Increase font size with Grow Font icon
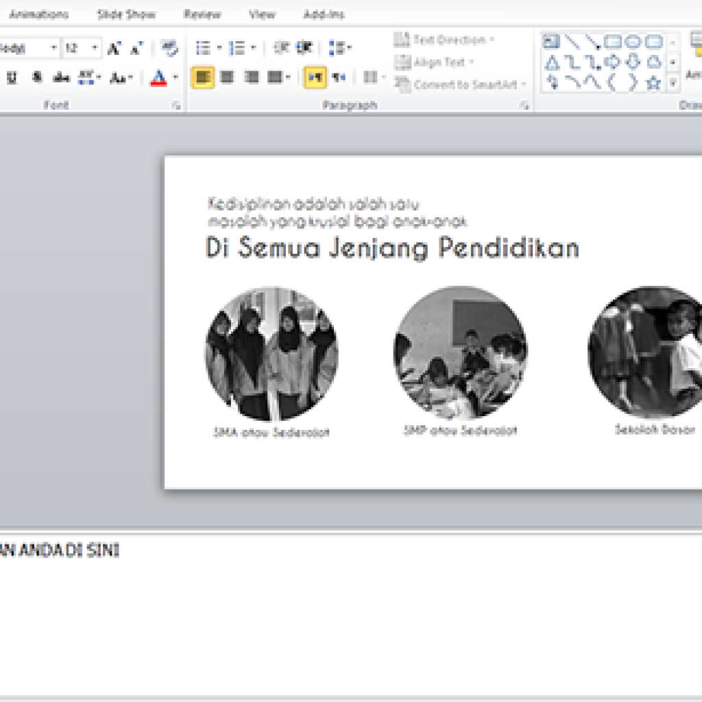Screen dimensions: 702x702 (114, 47)
